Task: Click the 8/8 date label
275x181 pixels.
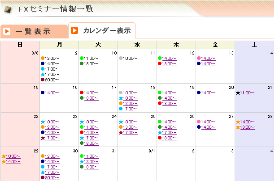Action: pyautogui.click(x=35, y=53)
